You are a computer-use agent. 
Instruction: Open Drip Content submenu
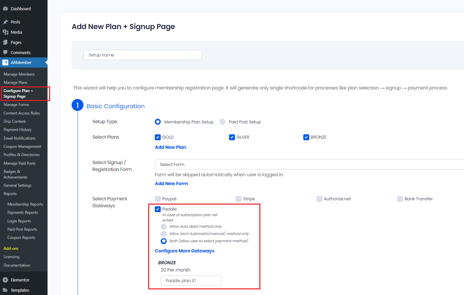pyautogui.click(x=15, y=121)
